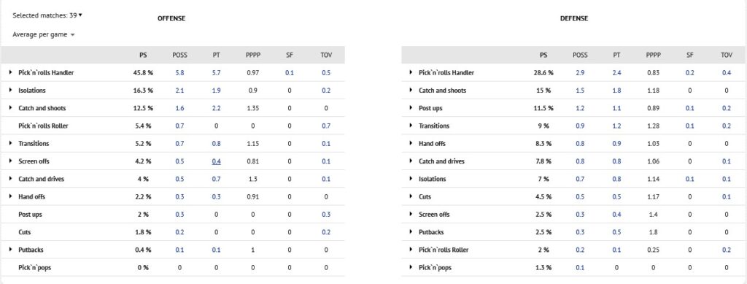The image size is (747, 284).
Task: Sort defense table by TOV column
Action: pos(727,55)
